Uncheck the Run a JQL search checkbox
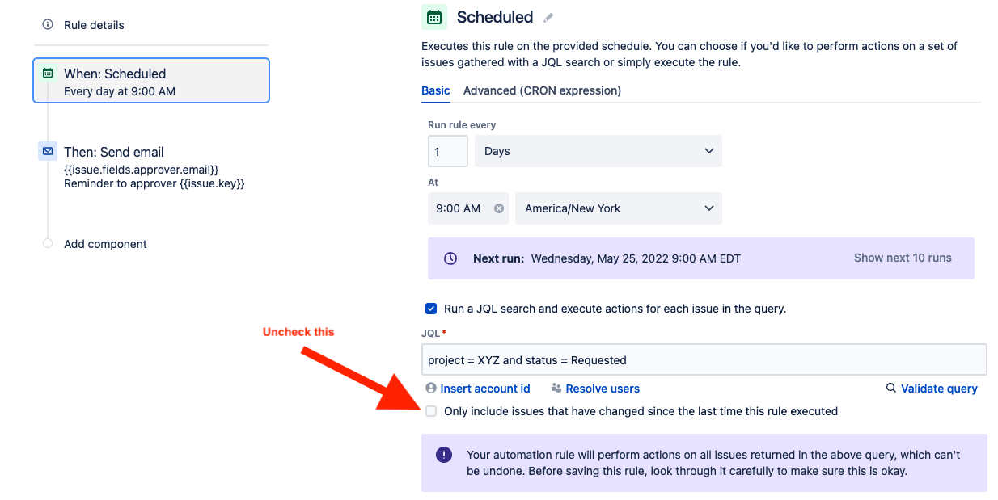This screenshot has height=500, width=998. pos(429,308)
